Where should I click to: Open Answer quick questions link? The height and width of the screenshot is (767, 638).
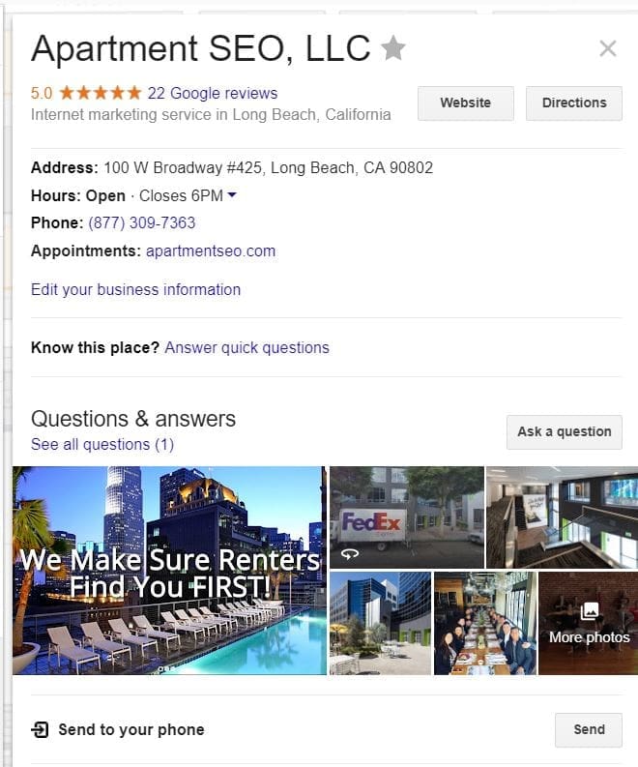246,348
